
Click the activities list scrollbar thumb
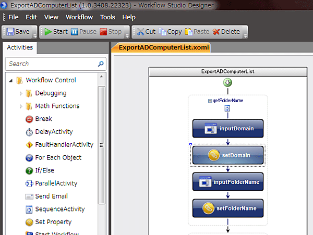[x=102, y=145]
